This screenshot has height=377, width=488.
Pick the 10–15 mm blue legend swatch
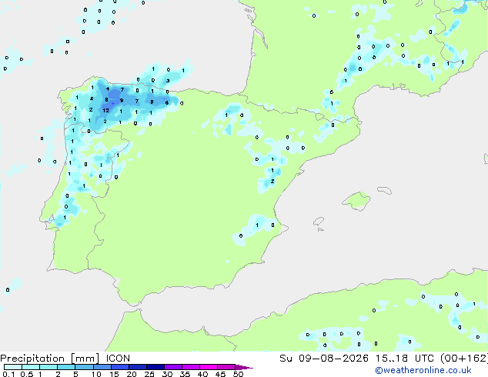click(x=102, y=367)
